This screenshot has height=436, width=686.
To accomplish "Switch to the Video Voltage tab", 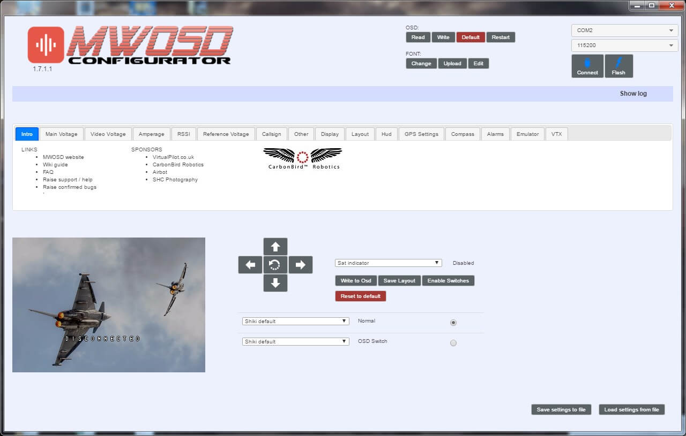I will (x=108, y=134).
